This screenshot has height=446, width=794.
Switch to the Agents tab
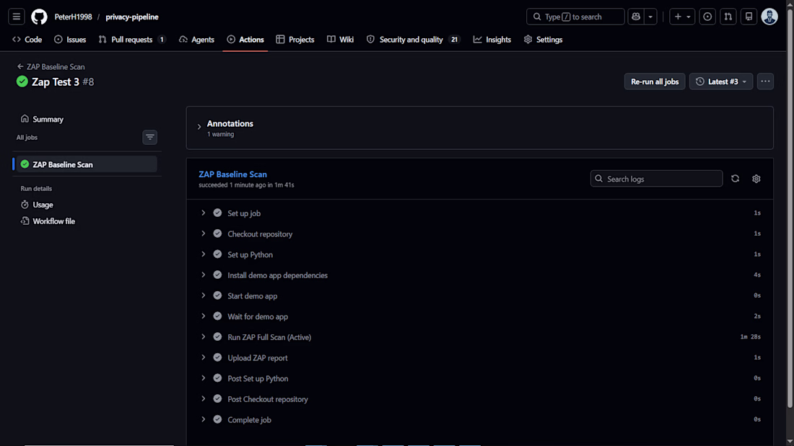point(197,40)
